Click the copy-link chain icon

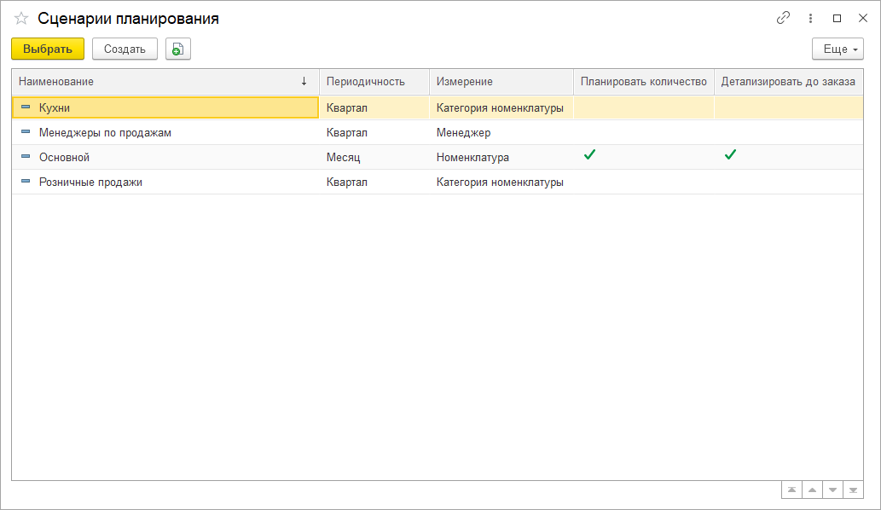tap(783, 18)
